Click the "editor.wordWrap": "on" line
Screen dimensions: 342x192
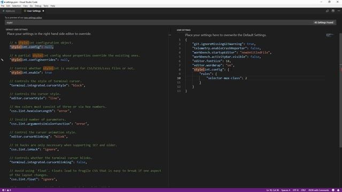point(213,65)
